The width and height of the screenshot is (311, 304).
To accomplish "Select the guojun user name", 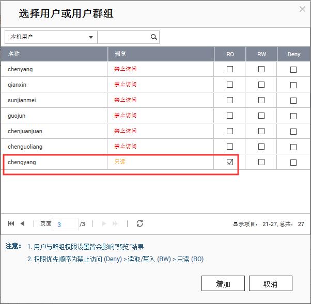I will point(17,116).
